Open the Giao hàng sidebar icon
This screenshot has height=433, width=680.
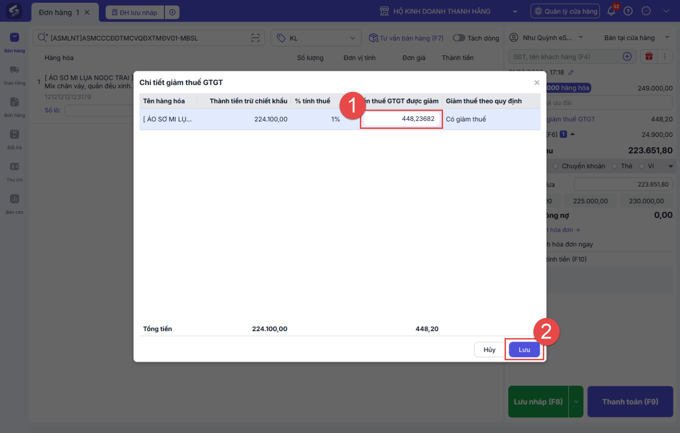(x=15, y=70)
